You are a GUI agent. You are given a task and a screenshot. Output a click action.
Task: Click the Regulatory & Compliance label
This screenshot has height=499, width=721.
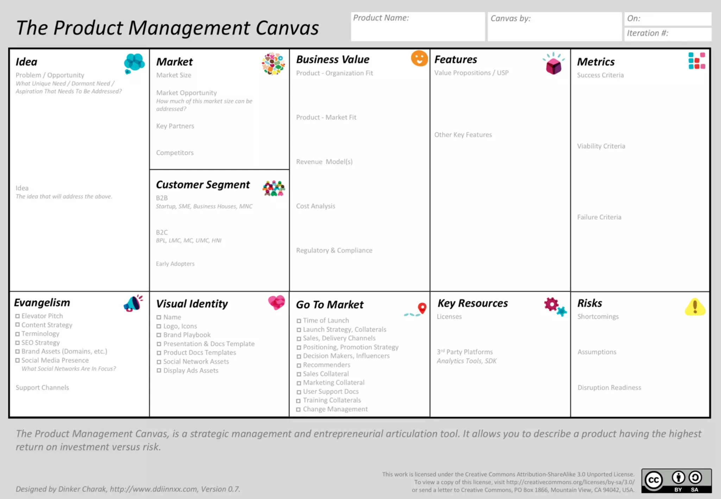(x=334, y=250)
